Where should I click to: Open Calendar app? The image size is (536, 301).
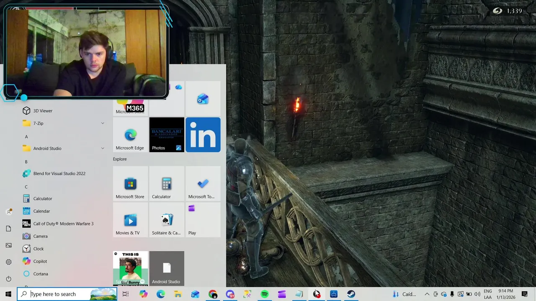coord(63,211)
